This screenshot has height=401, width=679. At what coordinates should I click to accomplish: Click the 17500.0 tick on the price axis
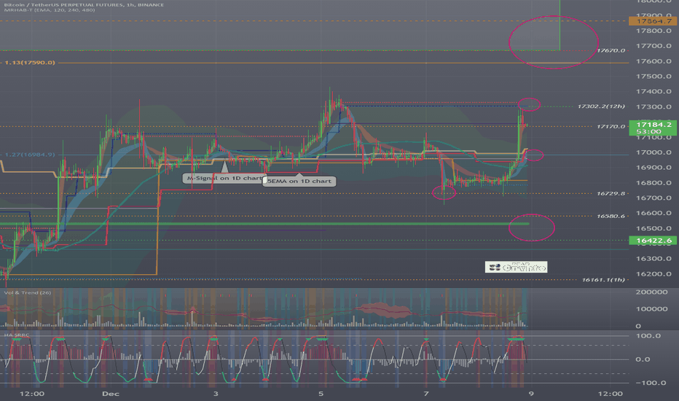[654, 77]
